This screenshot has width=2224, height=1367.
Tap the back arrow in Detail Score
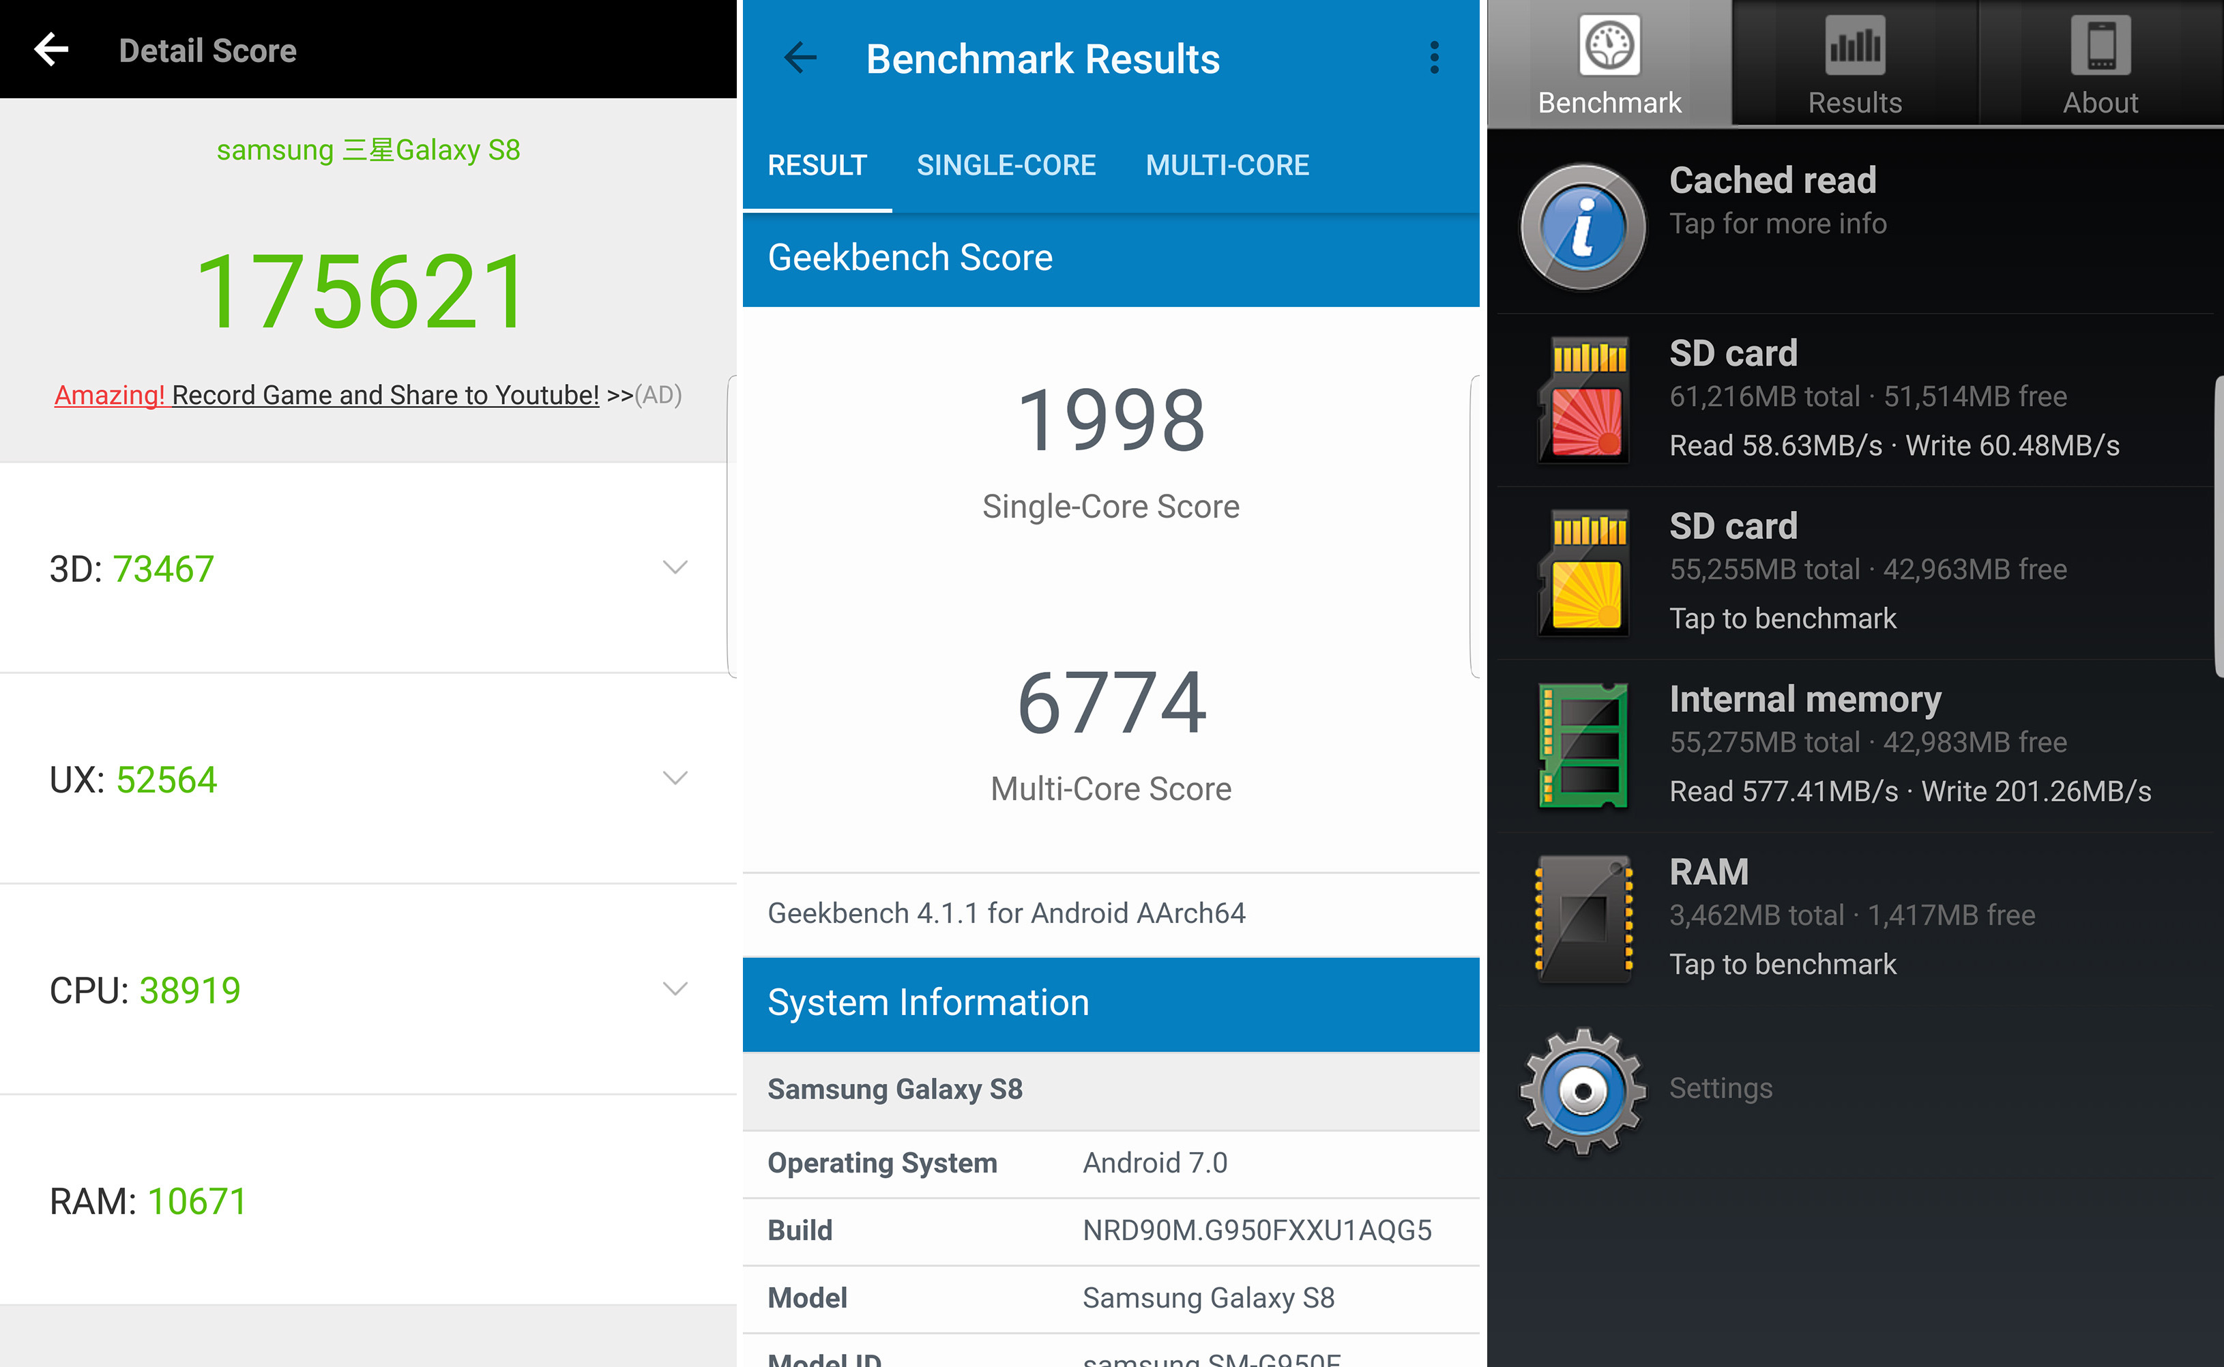(52, 50)
